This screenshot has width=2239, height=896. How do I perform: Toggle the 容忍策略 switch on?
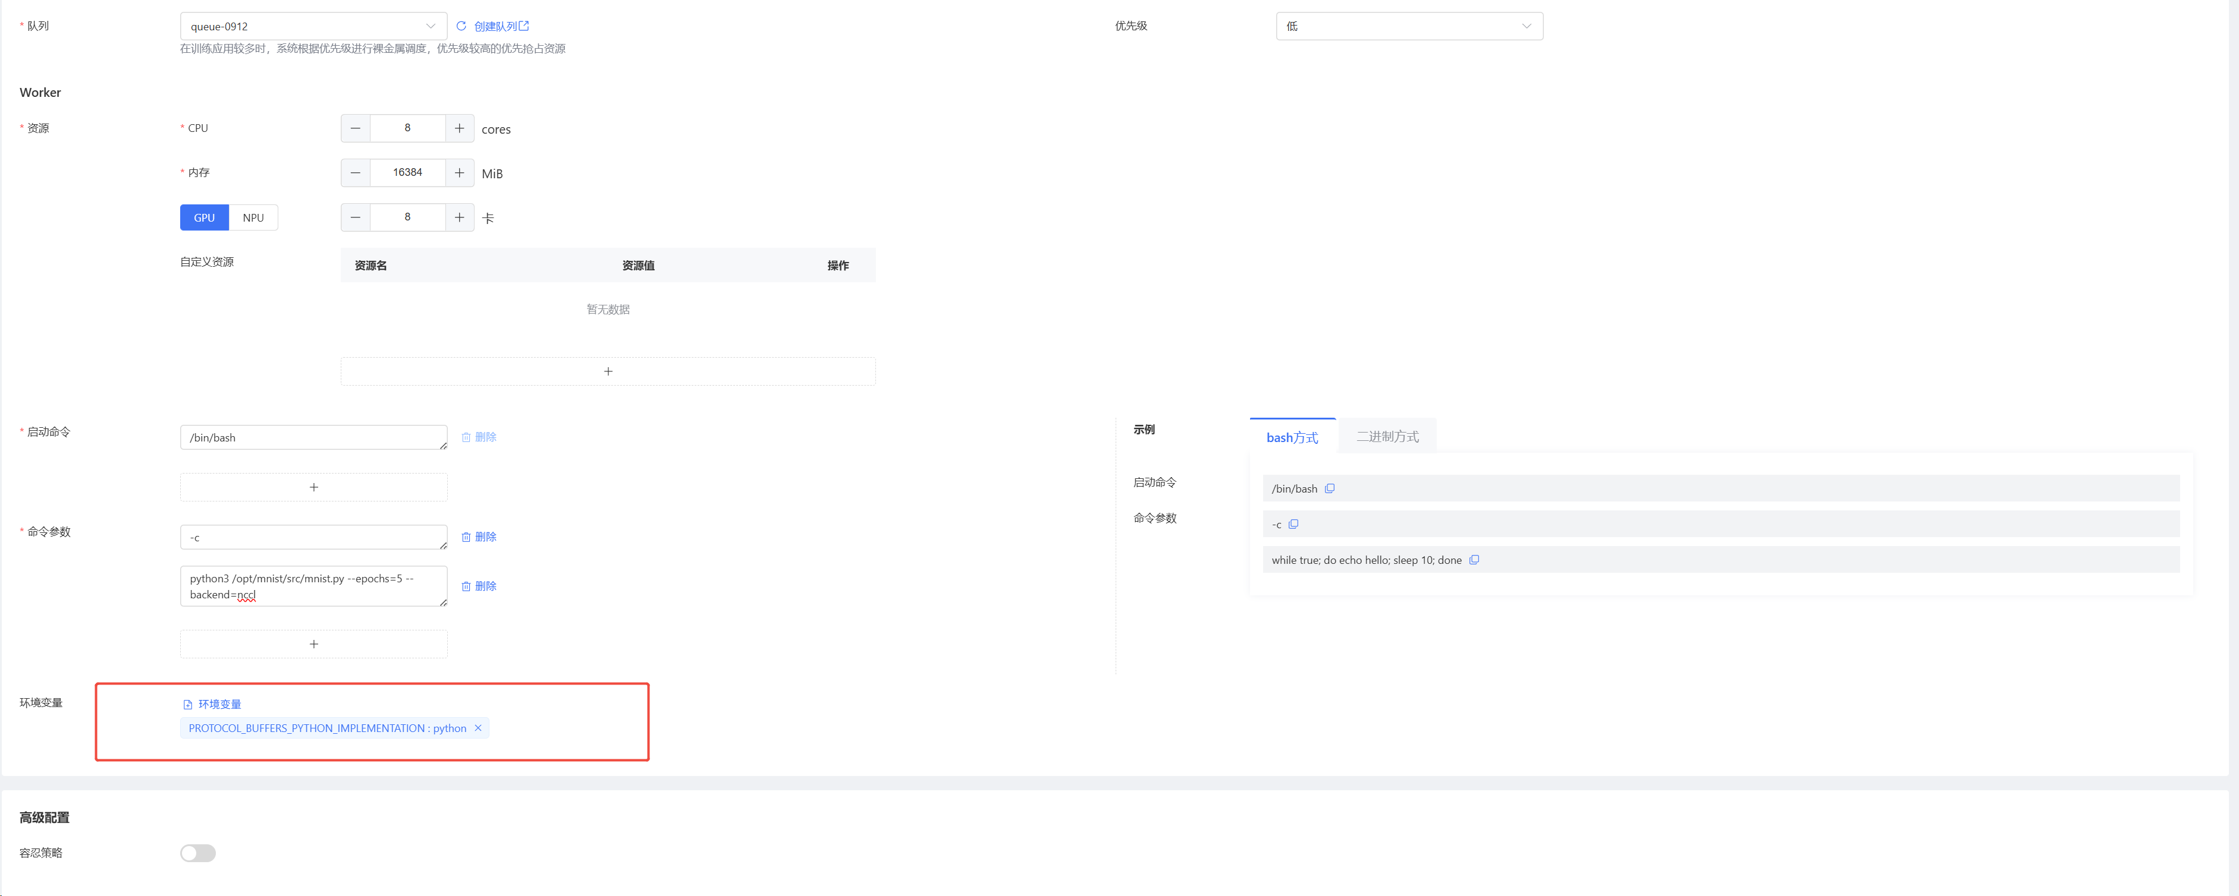click(197, 853)
